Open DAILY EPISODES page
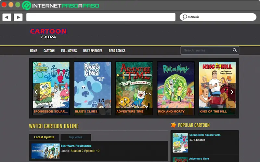This screenshot has width=260, height=162. tap(93, 51)
